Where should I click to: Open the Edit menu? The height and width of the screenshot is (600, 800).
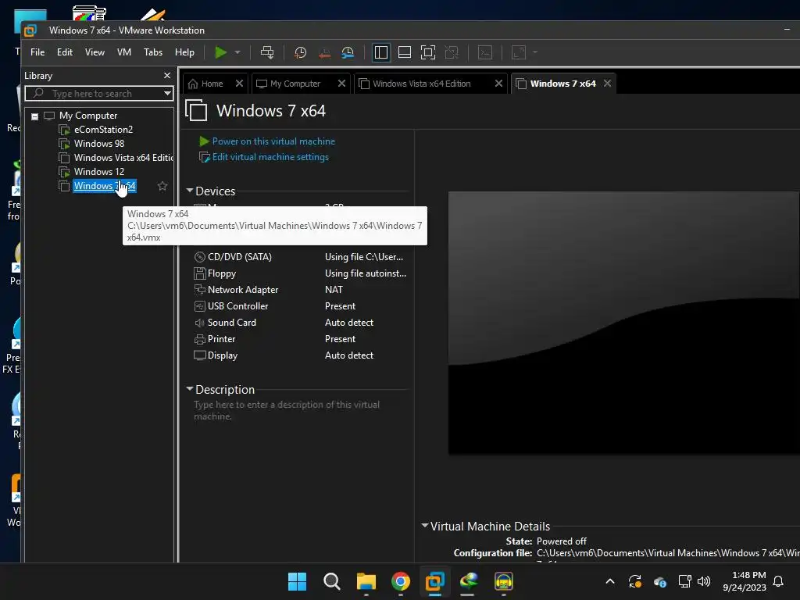[65, 52]
